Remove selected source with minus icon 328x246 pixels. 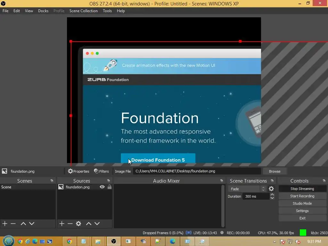click(x=70, y=223)
